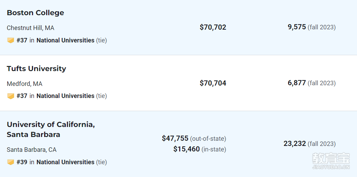Screen dimensions: 357x177
Task: Click Boston College tuition $70,702
Action: pos(213,27)
